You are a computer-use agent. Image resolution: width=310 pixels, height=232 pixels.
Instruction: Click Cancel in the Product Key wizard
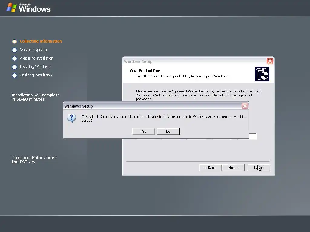(x=259, y=168)
